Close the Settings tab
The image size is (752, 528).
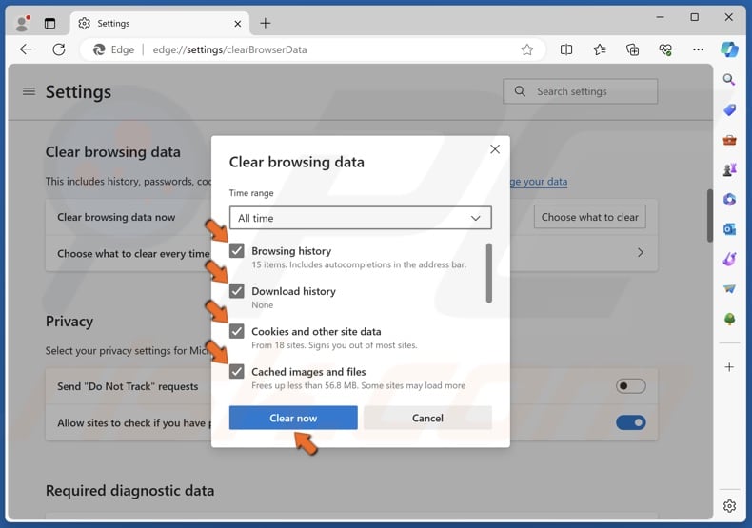[x=237, y=24]
